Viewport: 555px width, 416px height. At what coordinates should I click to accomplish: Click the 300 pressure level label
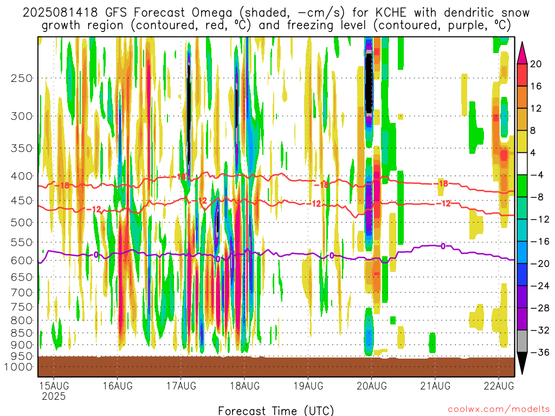click(x=22, y=116)
